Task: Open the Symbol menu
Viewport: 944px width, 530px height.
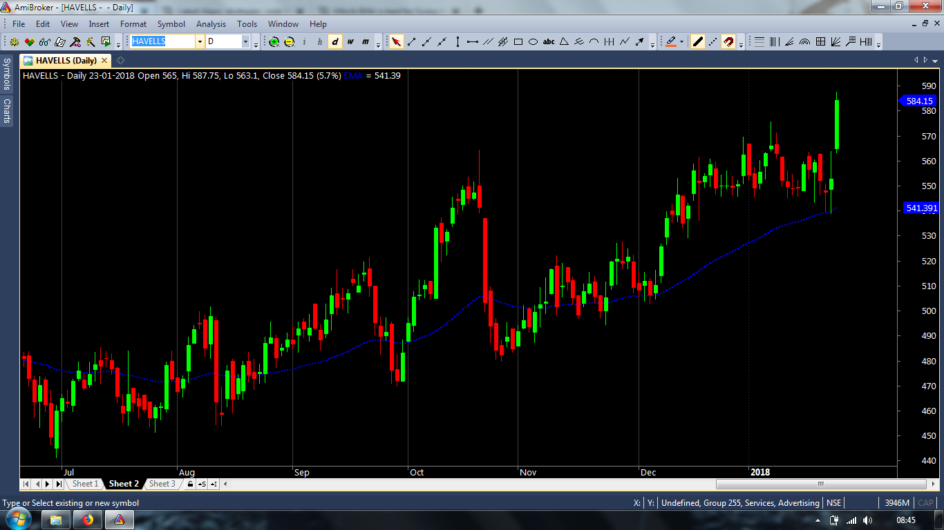Action: click(171, 23)
